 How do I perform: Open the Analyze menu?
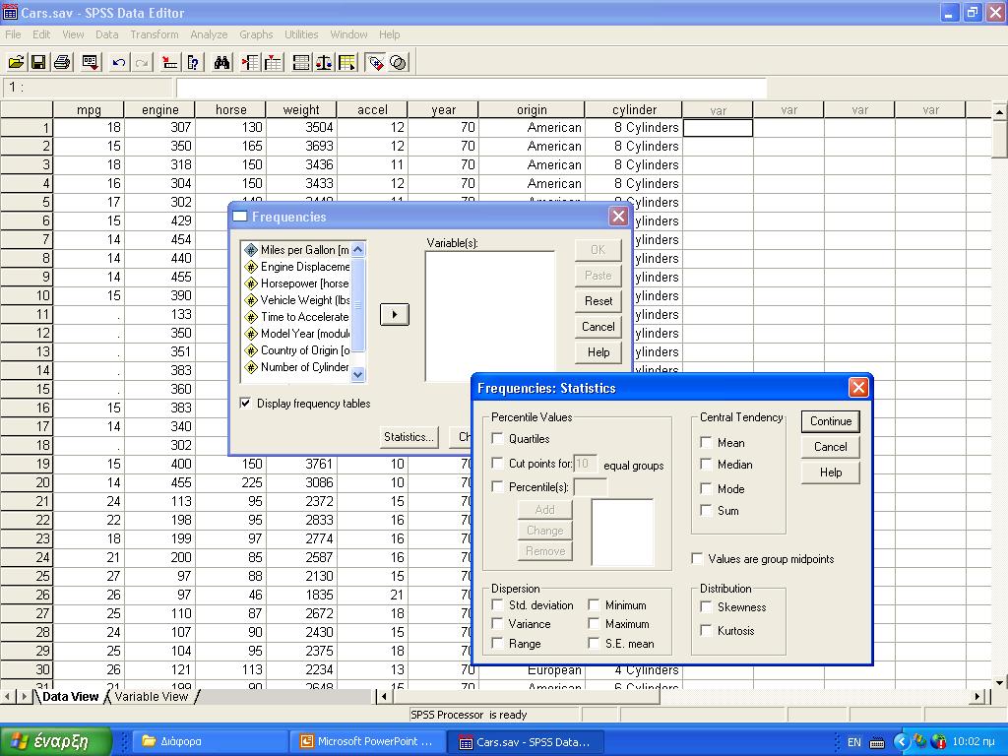click(x=209, y=34)
